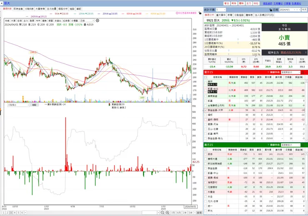Click the 凱基-中山 seller row name
Viewport: 308px width, 216px height.
pyautogui.click(x=213, y=173)
